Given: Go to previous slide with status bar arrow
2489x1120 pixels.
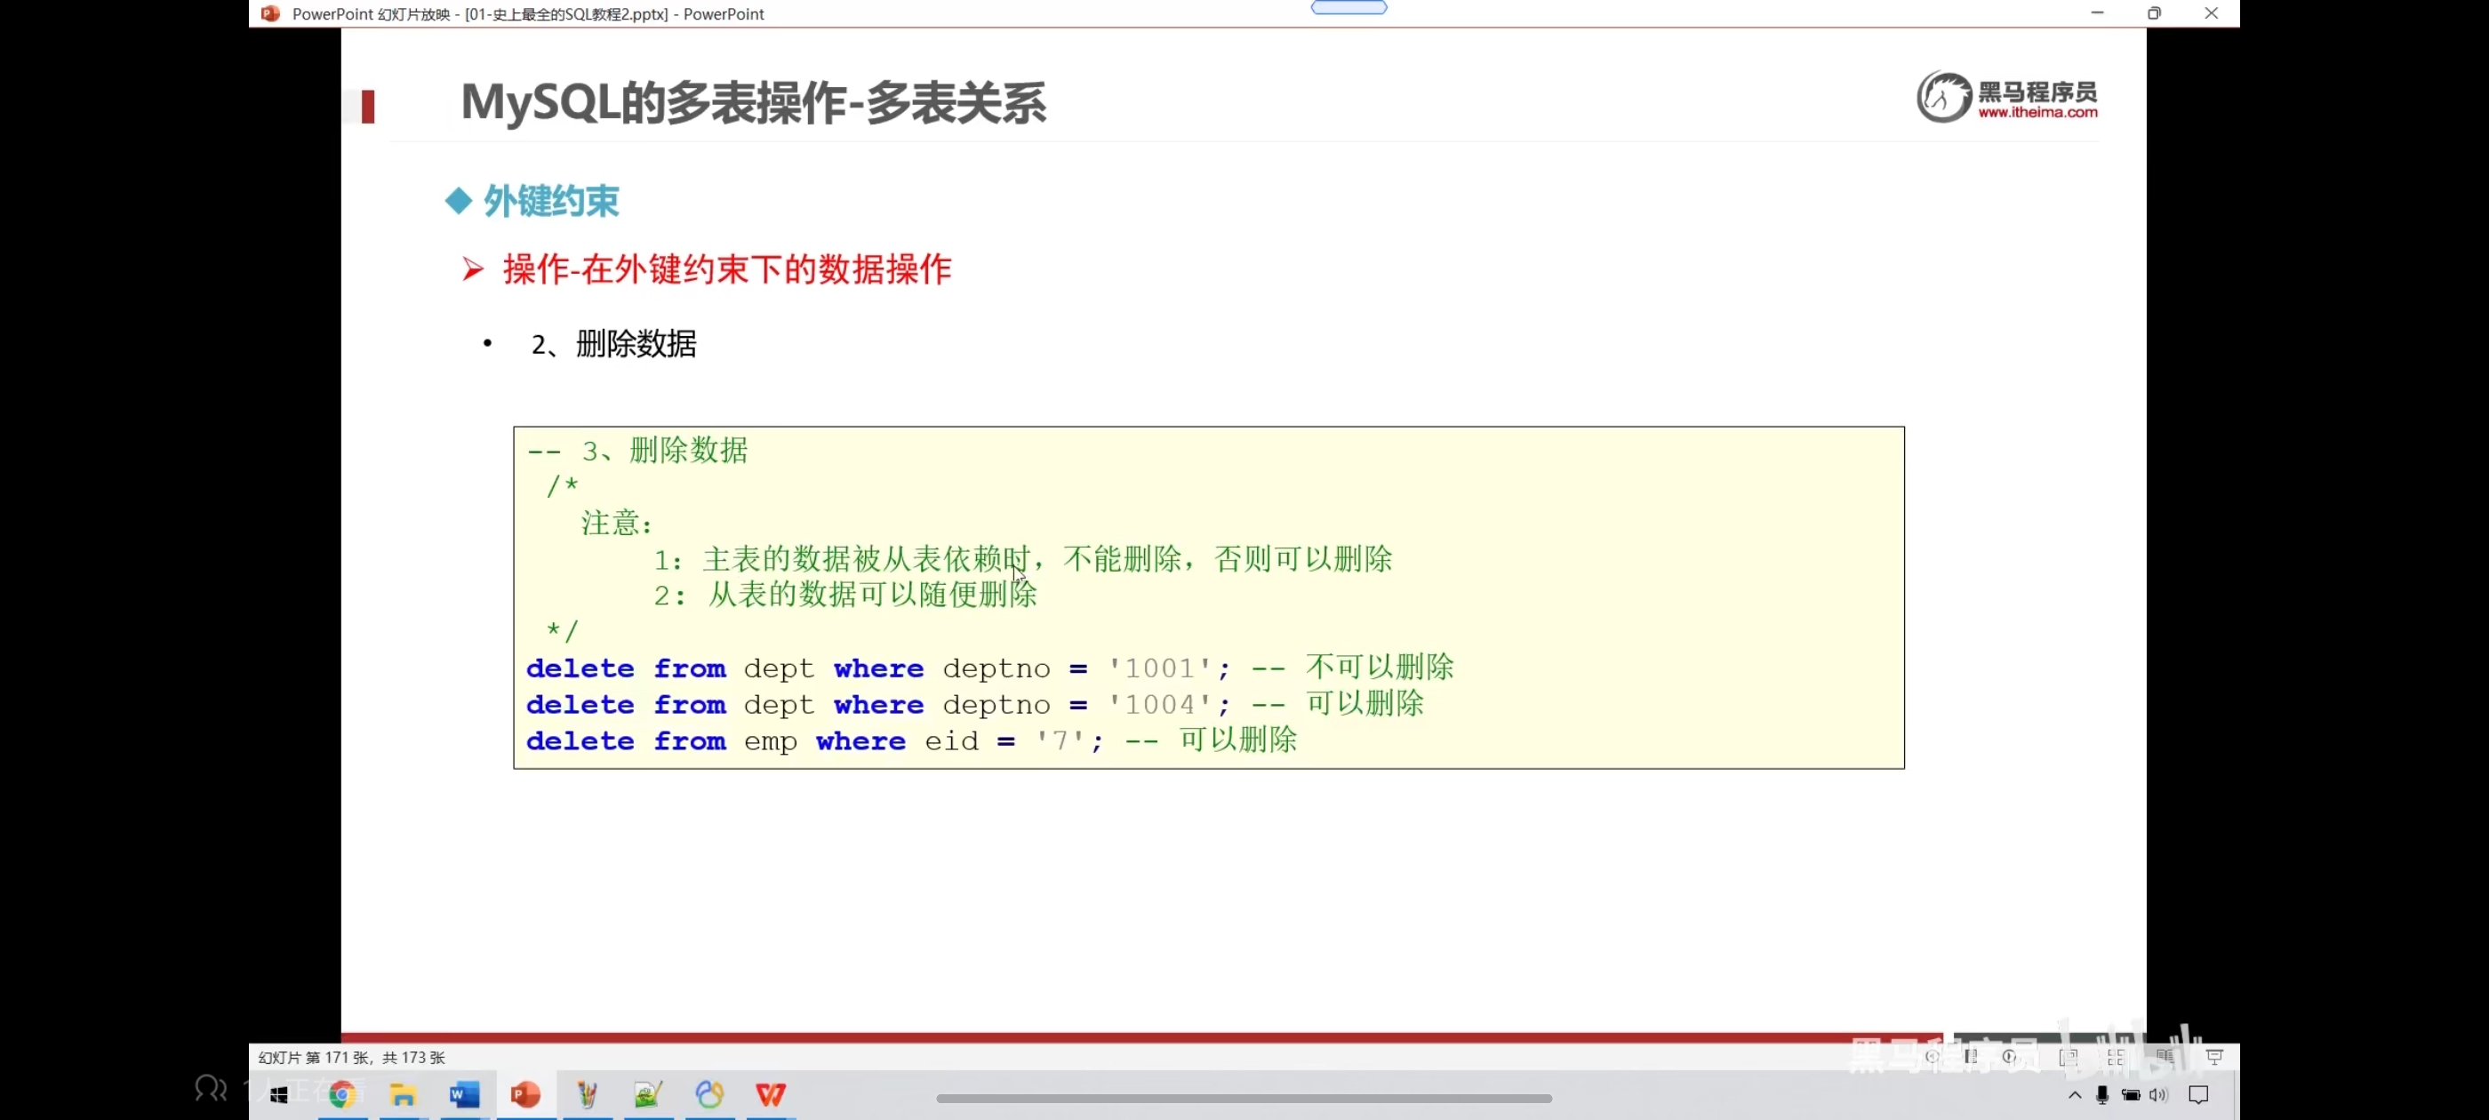Looking at the screenshot, I should point(1933,1056).
